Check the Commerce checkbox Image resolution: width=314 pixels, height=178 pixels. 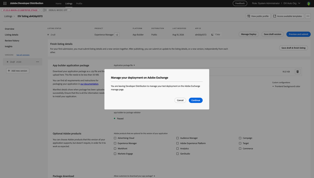click(240, 148)
